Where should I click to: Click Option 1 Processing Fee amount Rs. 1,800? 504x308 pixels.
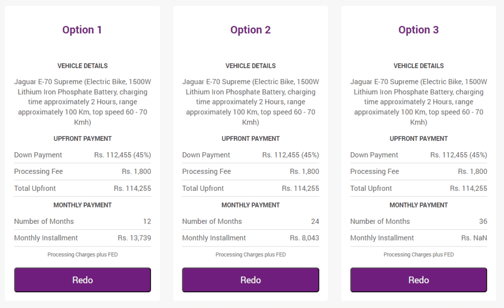[x=136, y=171]
